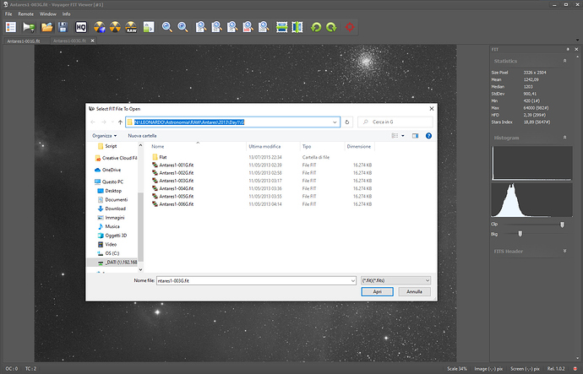Click fit icon with vertical green bars

click(297, 27)
